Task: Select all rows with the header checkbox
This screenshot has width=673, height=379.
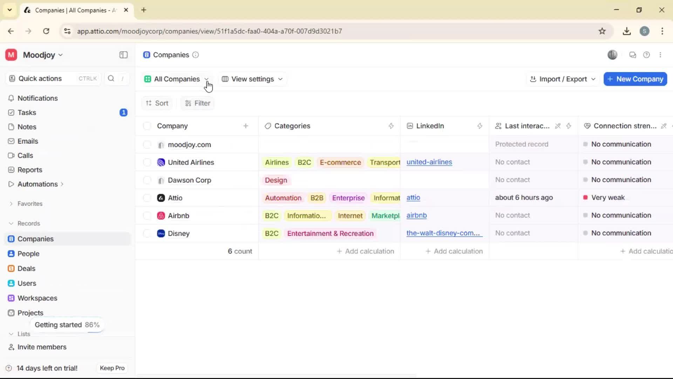Action: (147, 126)
